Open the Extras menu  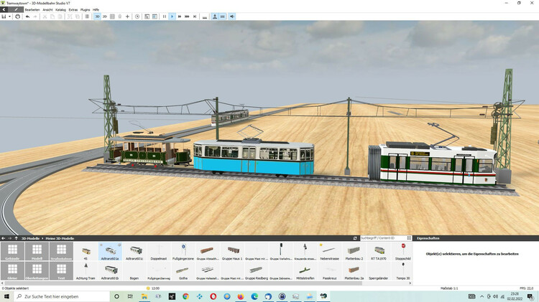pos(73,9)
